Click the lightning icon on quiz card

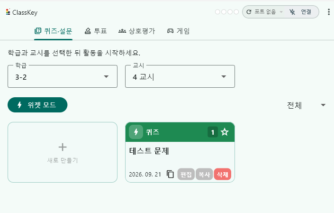point(136,132)
